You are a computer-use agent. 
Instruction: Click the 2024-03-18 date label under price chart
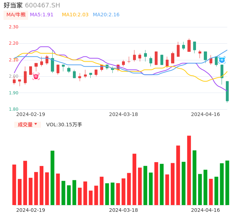tap(123, 114)
